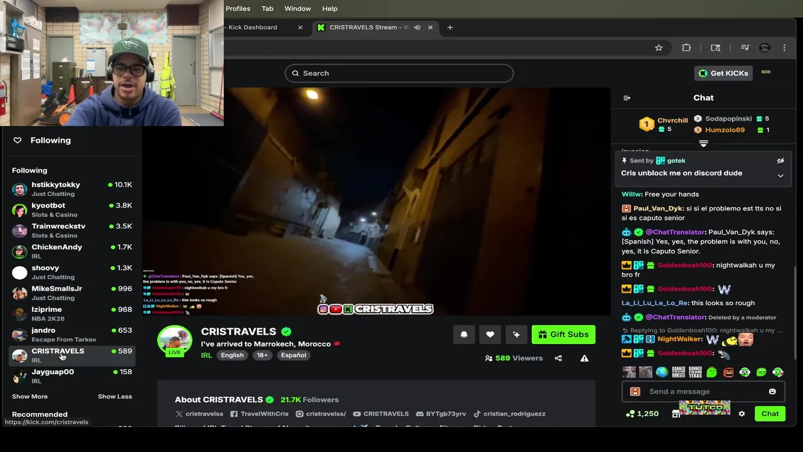Open the Window menu

point(297,9)
